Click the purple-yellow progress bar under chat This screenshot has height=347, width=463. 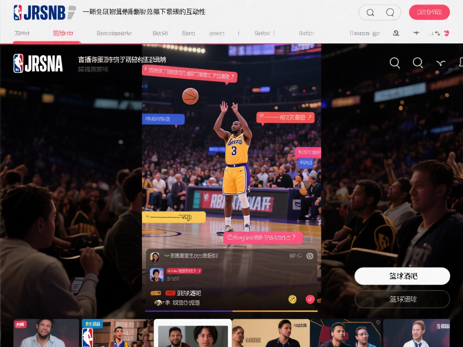[x=231, y=311]
